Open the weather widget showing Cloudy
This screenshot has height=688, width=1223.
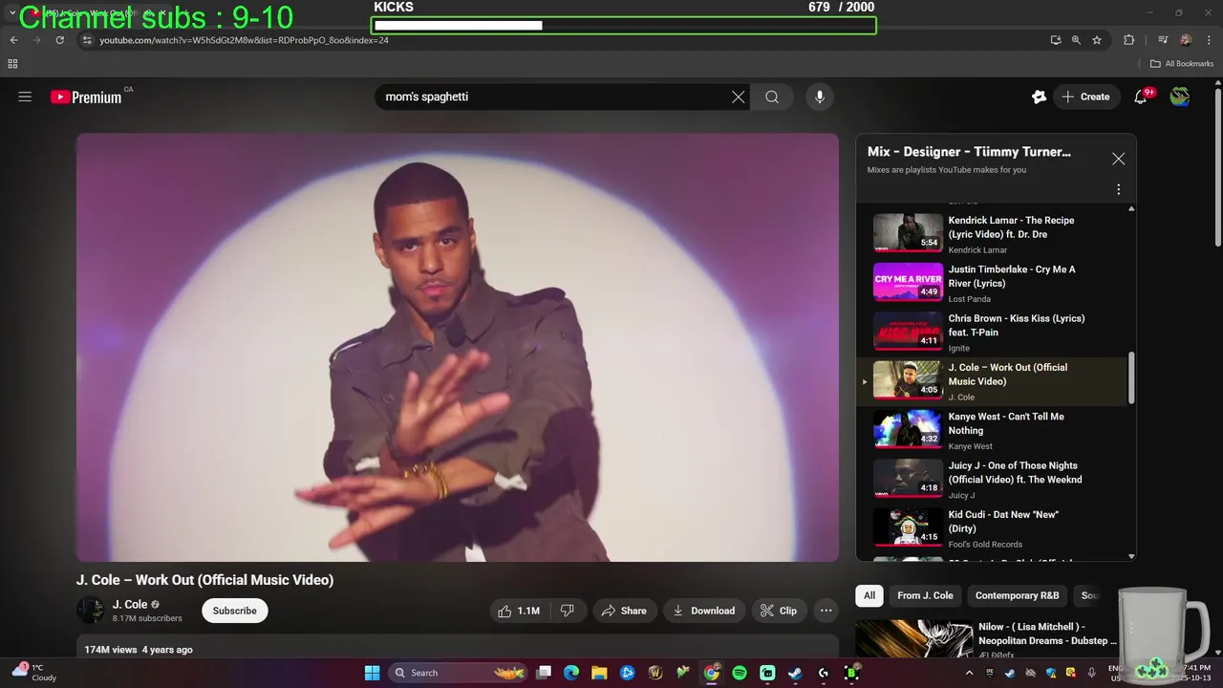pyautogui.click(x=34, y=673)
